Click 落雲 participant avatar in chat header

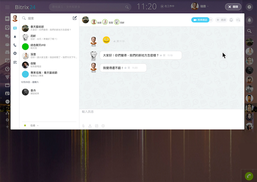[x=105, y=22]
